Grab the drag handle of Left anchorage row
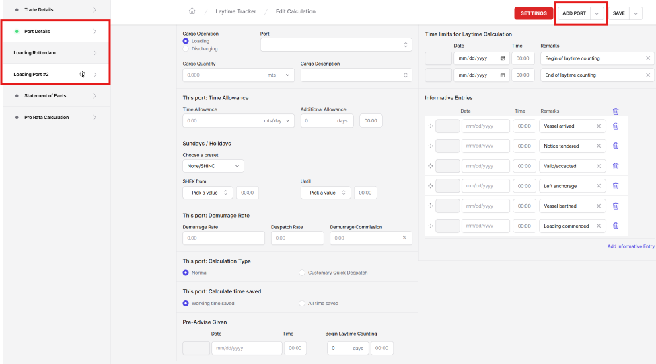The width and height of the screenshot is (656, 364). pyautogui.click(x=430, y=186)
